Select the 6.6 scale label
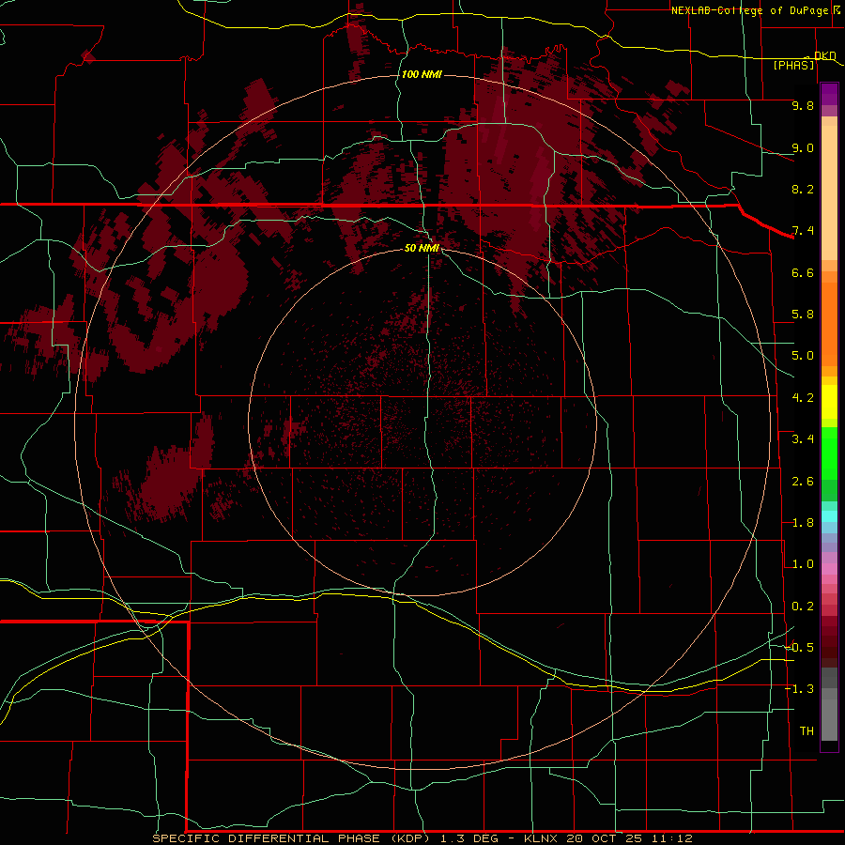Screen dimensions: 845x845 tap(803, 272)
